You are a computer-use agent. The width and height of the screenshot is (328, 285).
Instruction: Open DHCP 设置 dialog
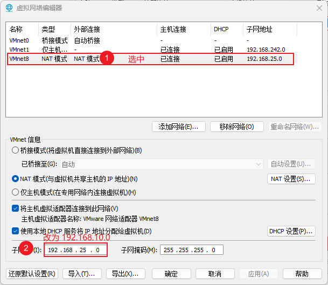tap(291, 231)
